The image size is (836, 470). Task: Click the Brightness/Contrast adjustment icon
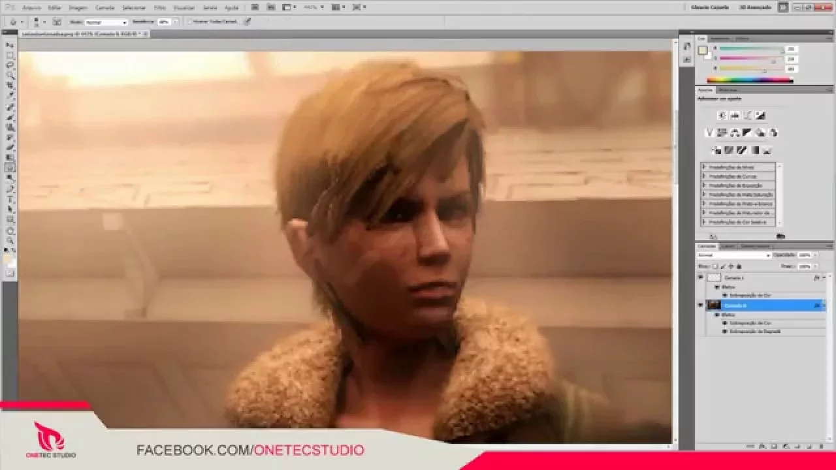coord(722,116)
